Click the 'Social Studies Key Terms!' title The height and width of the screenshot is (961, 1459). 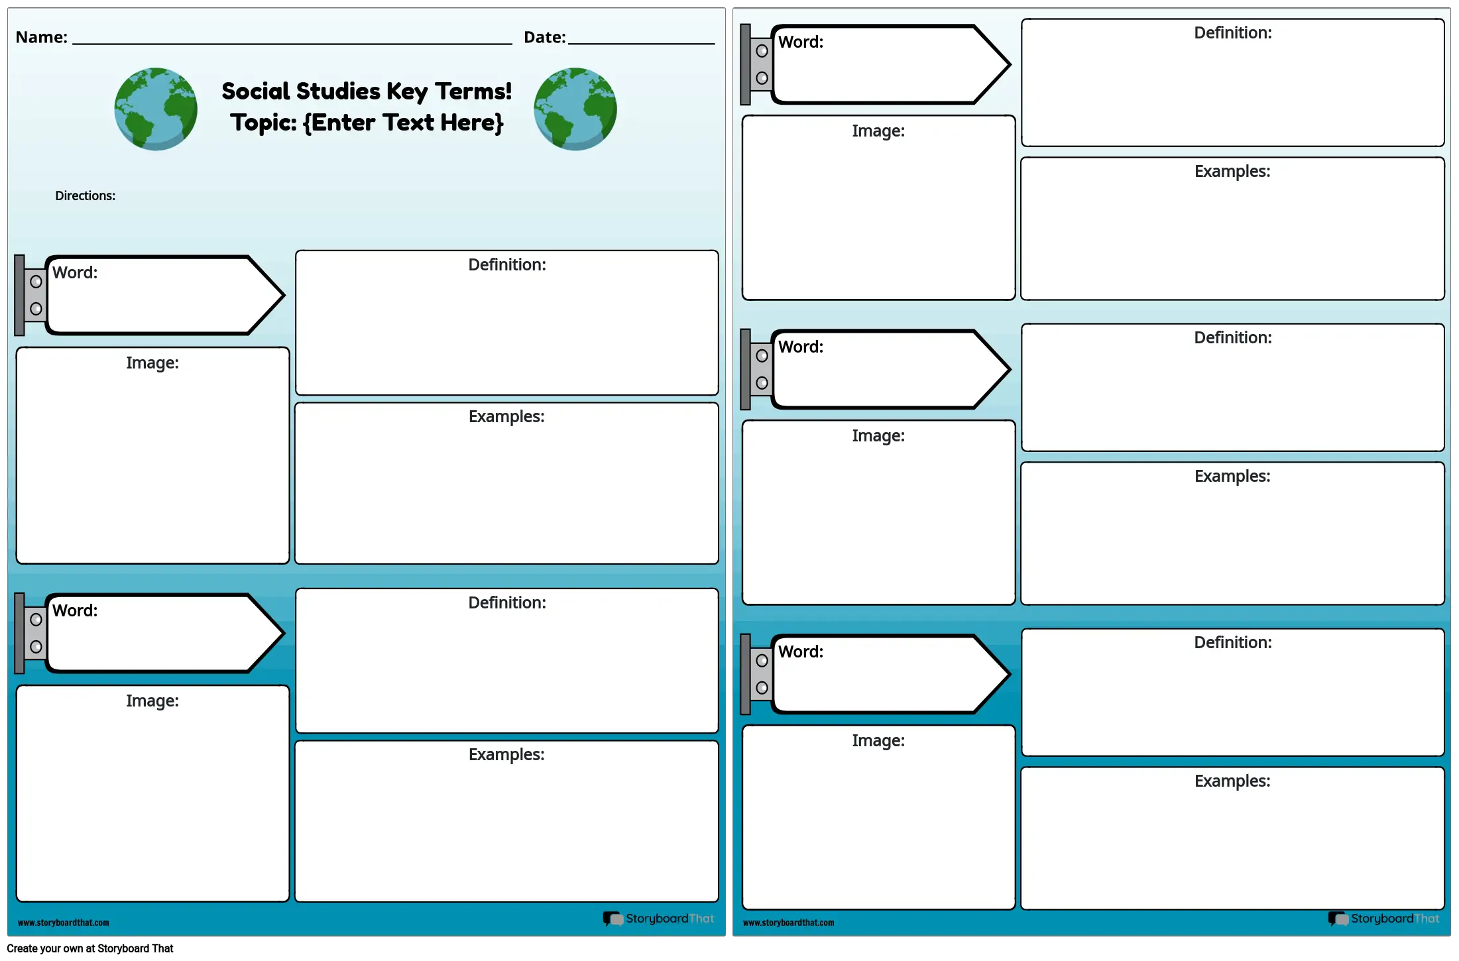(367, 91)
